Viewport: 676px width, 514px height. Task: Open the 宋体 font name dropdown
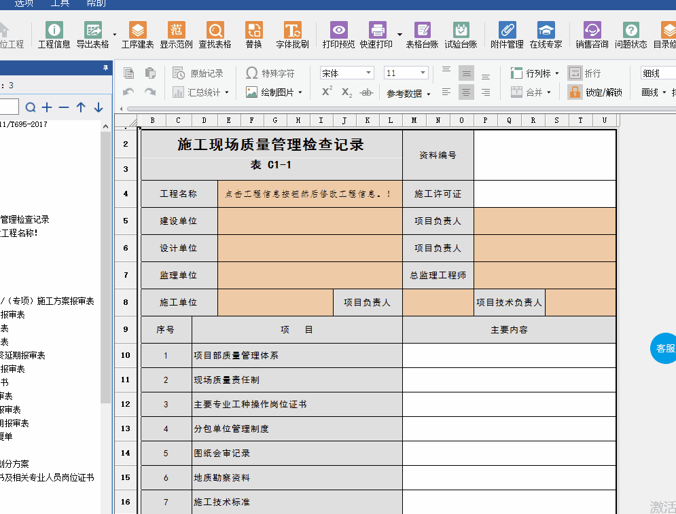click(369, 73)
